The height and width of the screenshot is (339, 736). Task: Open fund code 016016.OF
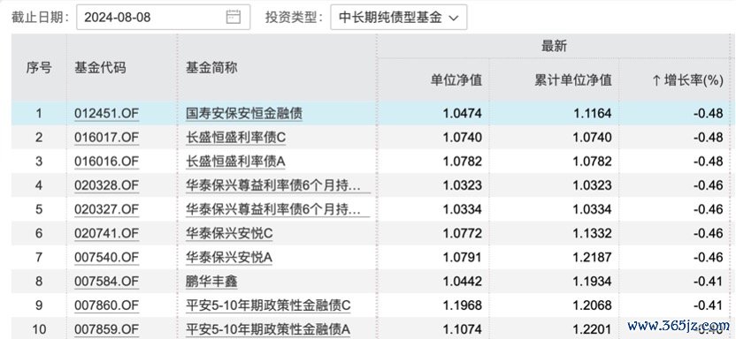click(x=106, y=162)
